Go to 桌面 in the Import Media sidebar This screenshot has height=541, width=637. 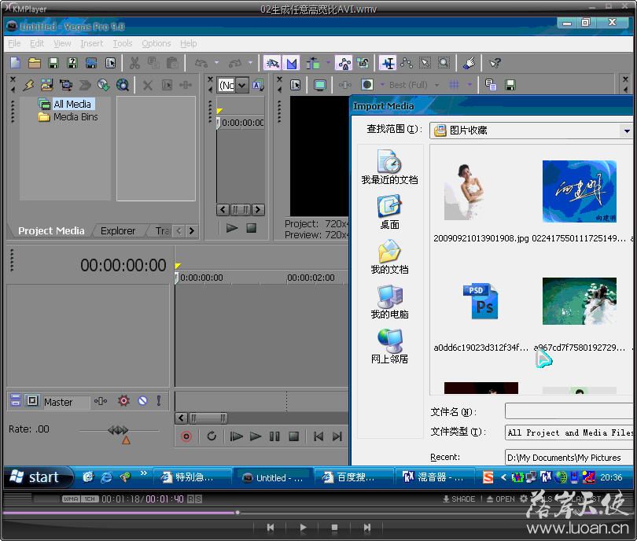tap(389, 212)
